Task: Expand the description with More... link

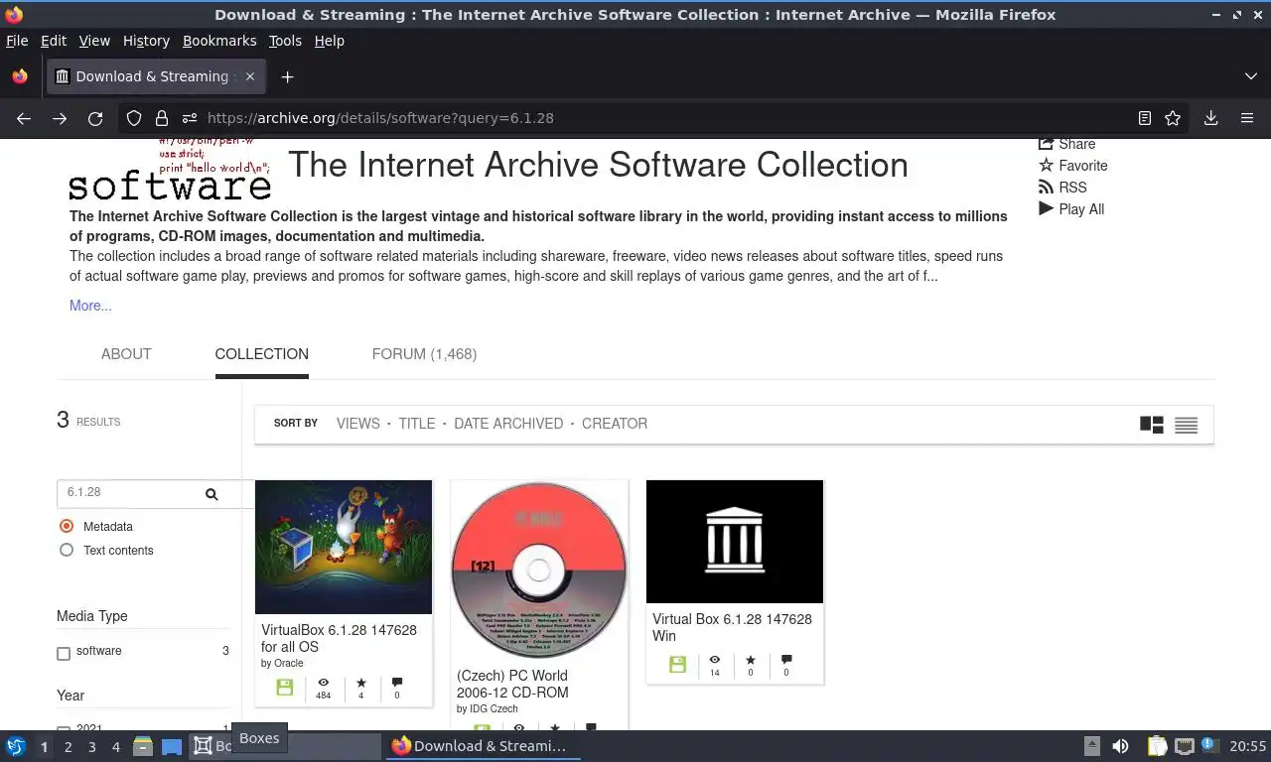Action: click(90, 306)
